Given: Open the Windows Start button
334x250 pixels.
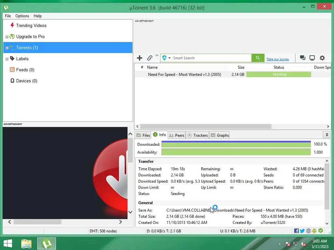Looking at the screenshot, I should (x=8, y=243).
